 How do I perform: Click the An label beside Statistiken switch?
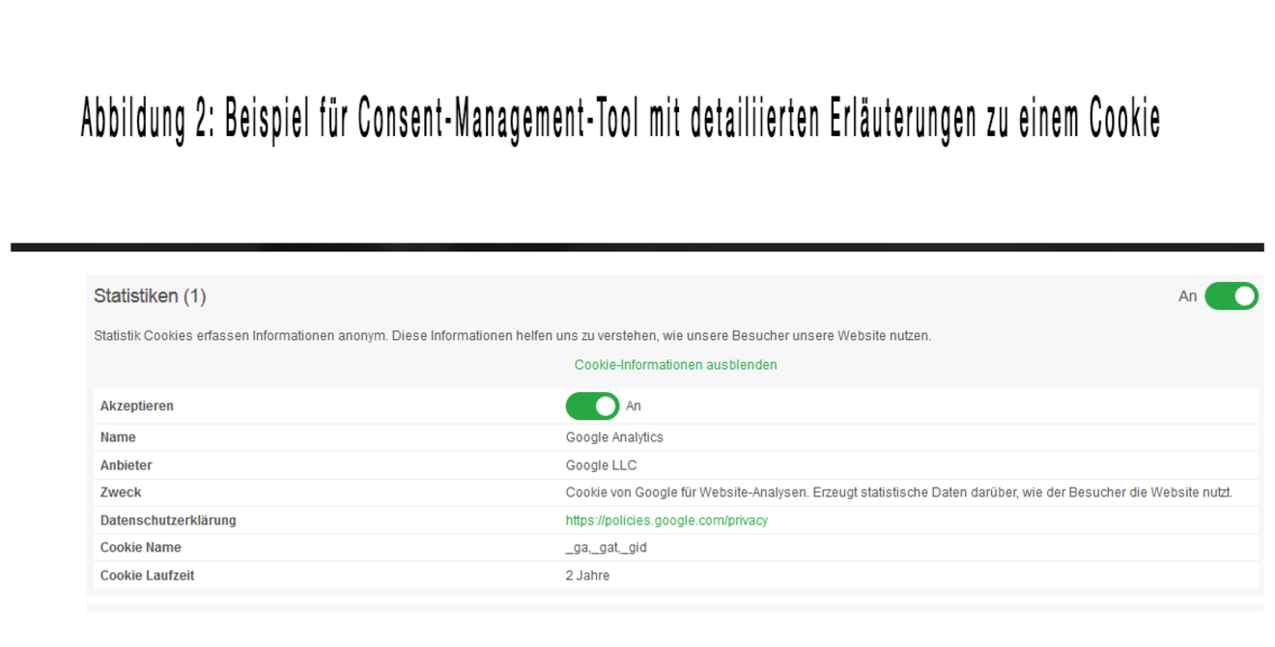(x=1188, y=296)
